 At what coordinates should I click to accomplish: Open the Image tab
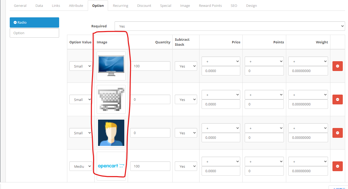tap(185, 6)
